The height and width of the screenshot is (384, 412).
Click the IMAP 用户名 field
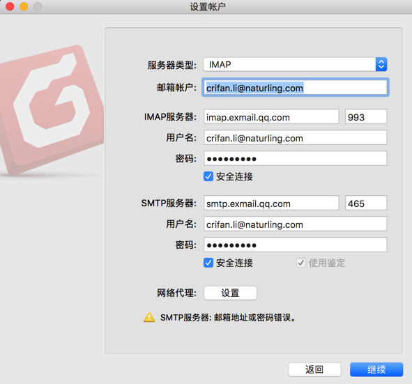click(x=295, y=137)
